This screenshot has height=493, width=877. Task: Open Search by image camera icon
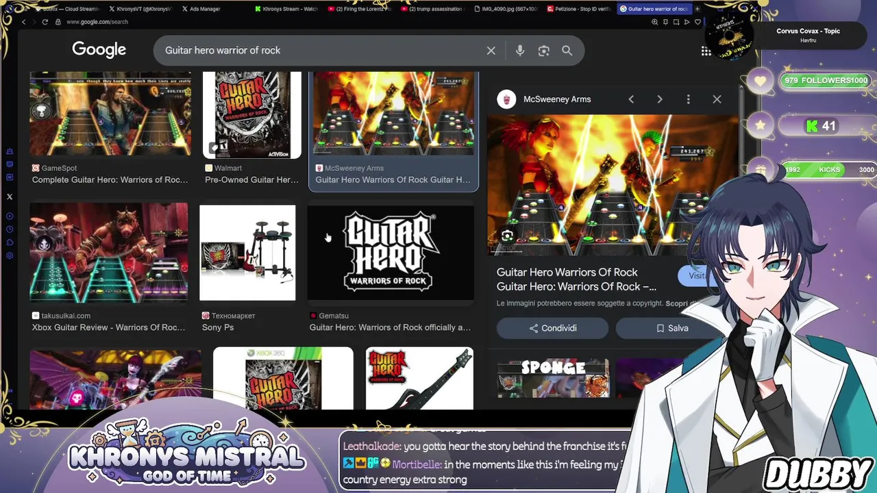point(544,51)
